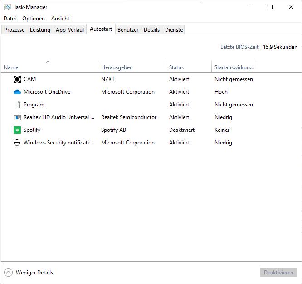The height and width of the screenshot is (284, 302).
Task: Open the Ansicht menu
Action: tap(60, 19)
